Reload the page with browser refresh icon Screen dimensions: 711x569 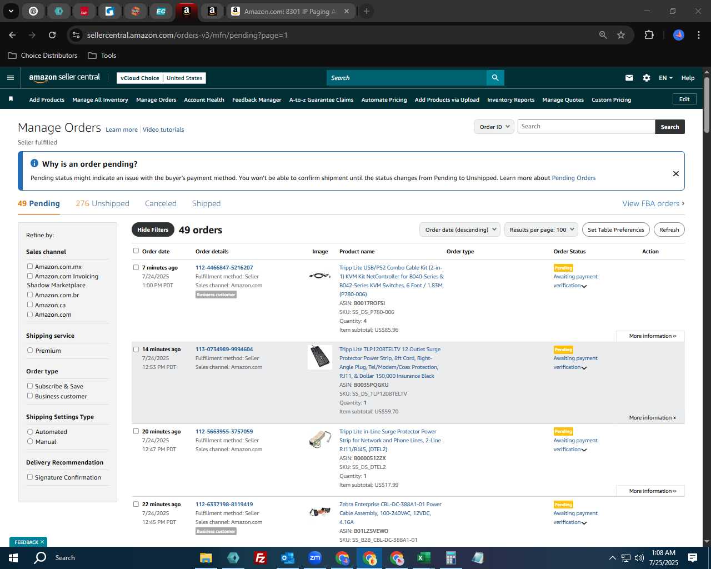(x=52, y=35)
